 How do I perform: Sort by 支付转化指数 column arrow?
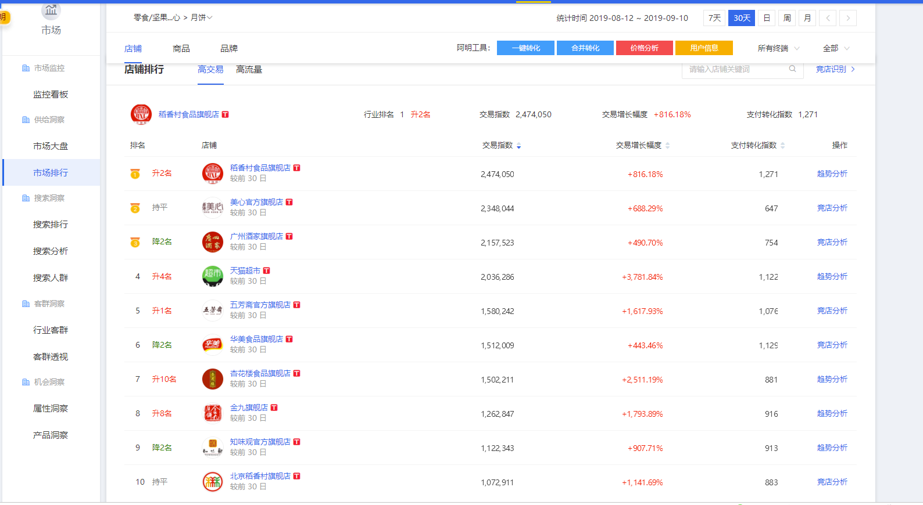coord(783,146)
